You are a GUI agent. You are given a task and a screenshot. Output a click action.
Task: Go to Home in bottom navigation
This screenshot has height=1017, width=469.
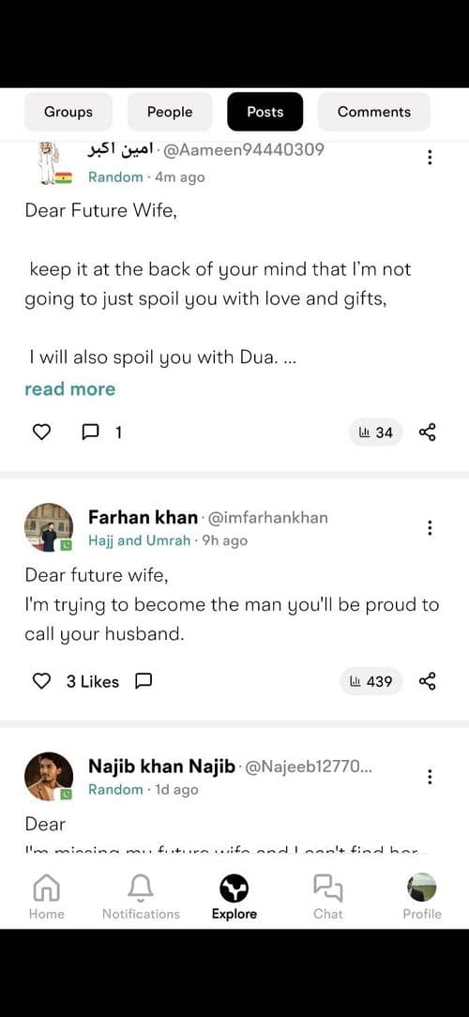click(x=47, y=897)
